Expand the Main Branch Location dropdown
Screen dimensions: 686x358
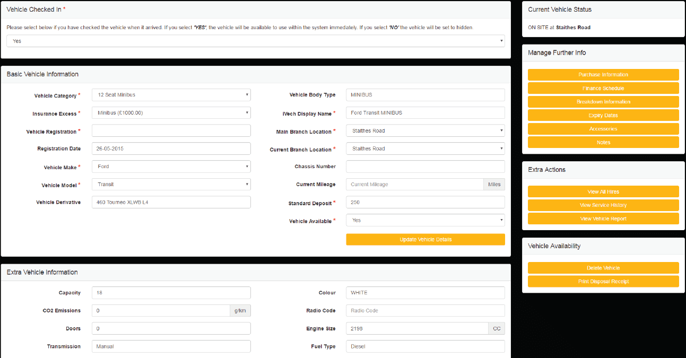point(425,130)
